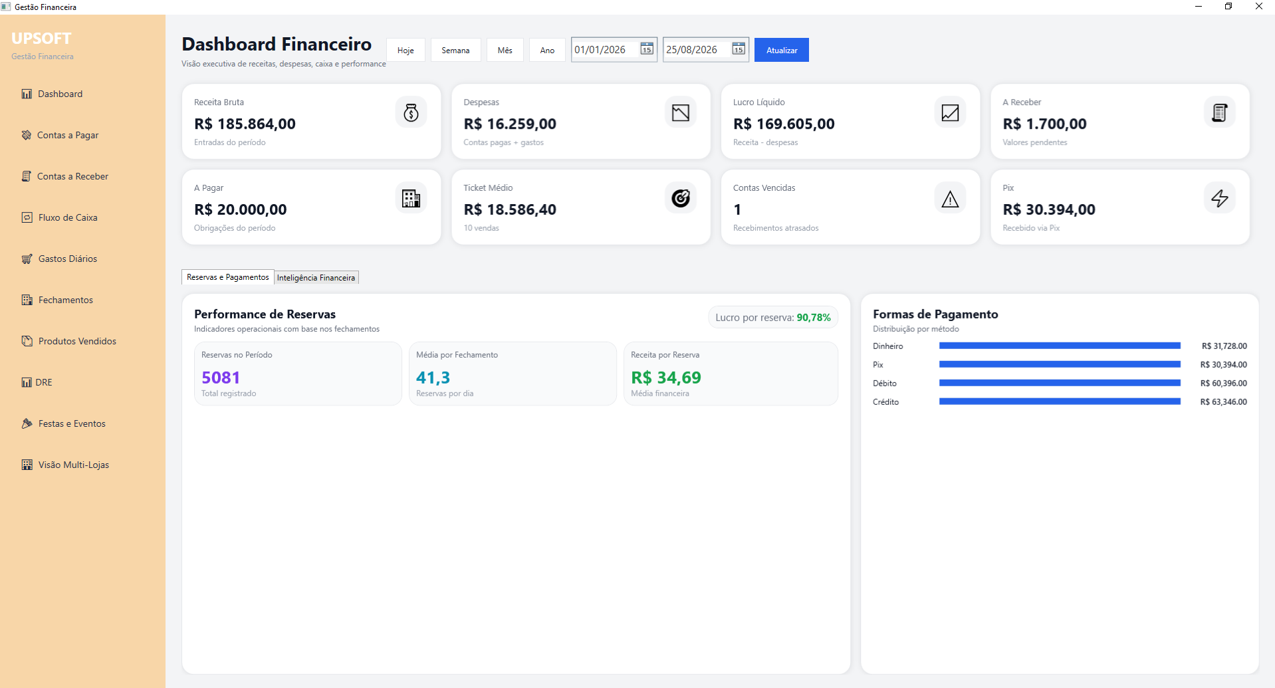Click the Festas e Eventos party icon
This screenshot has height=688, width=1275.
[27, 423]
